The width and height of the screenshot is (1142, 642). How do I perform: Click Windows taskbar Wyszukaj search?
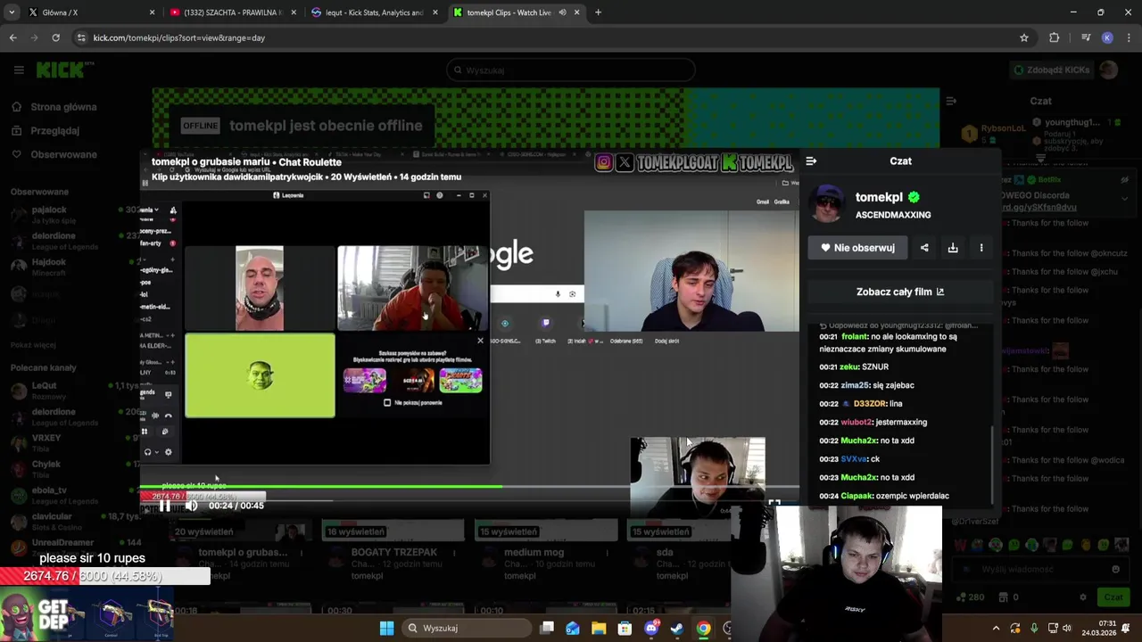click(x=468, y=628)
